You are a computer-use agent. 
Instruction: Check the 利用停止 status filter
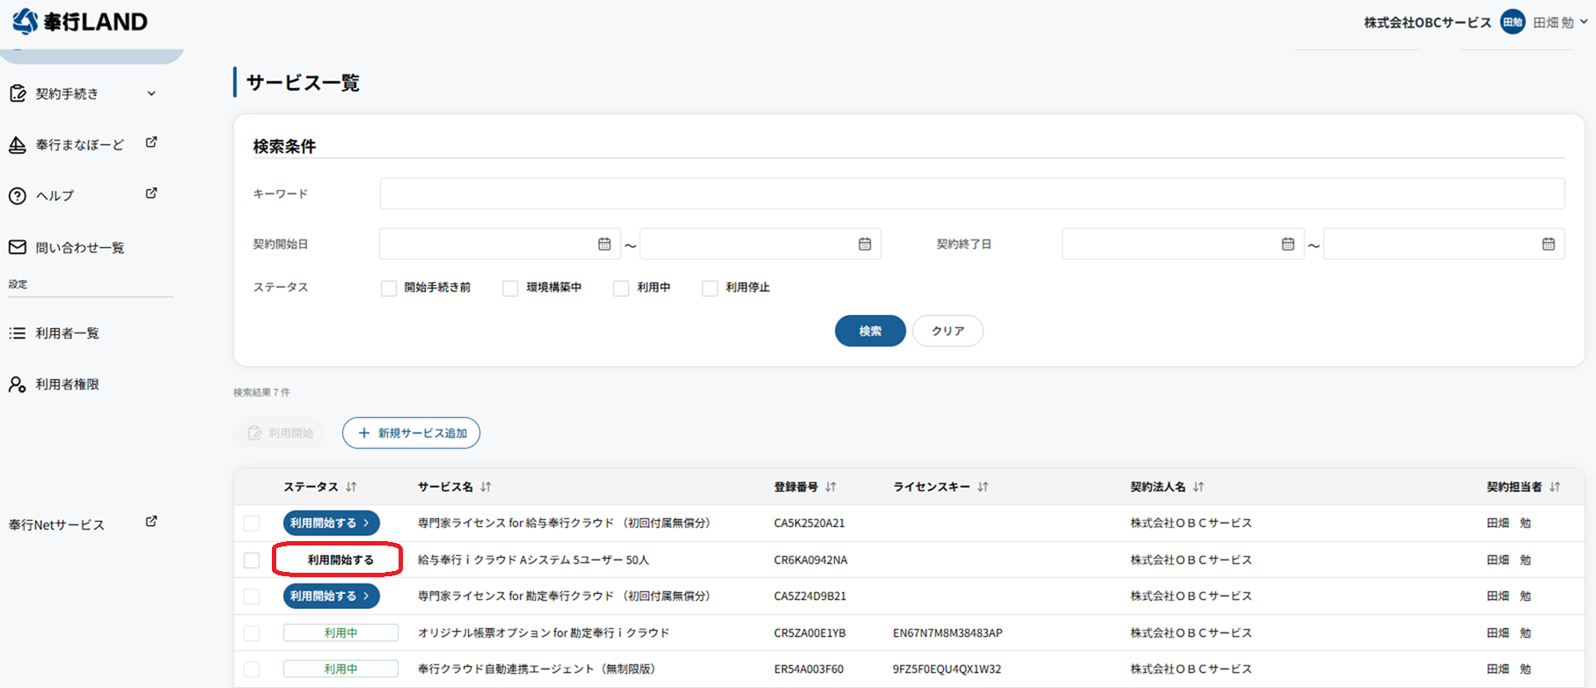[710, 289]
